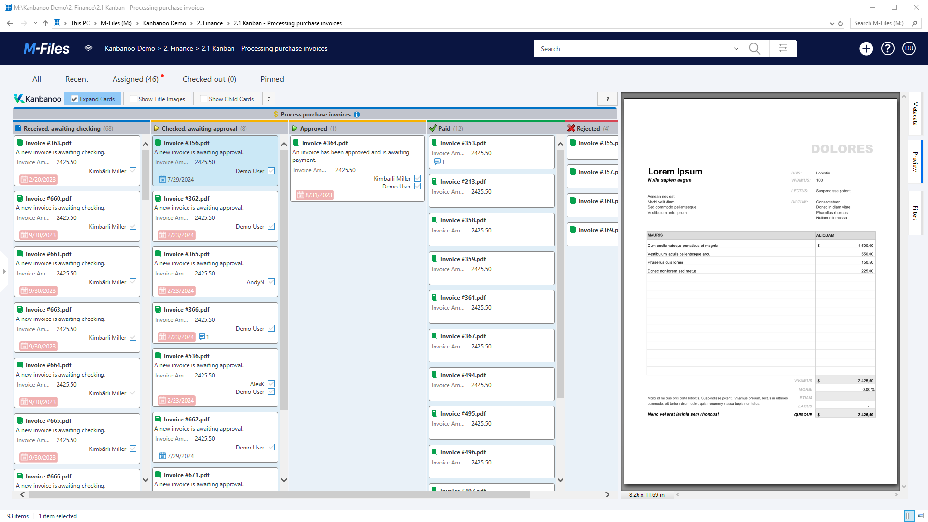Switch to details view in status bar
Screen dimensions: 928x522
[x=910, y=516]
